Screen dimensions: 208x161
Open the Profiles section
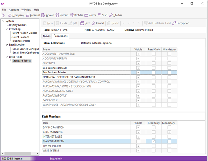(76, 16)
